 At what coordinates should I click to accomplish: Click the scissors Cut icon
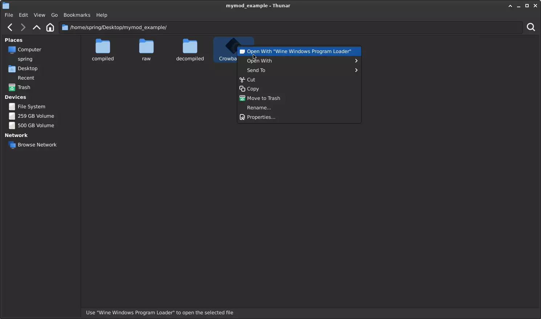point(242,80)
